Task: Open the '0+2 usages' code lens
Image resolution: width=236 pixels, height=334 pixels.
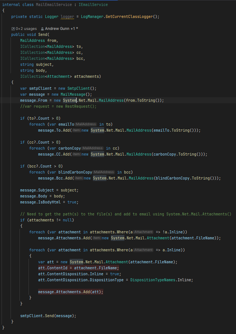Action: point(26,28)
